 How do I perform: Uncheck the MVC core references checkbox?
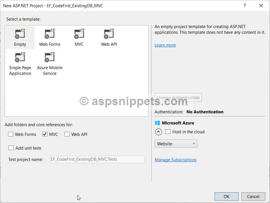point(45,134)
